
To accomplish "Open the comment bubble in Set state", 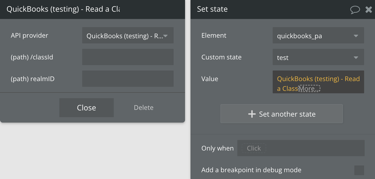I will click(355, 10).
